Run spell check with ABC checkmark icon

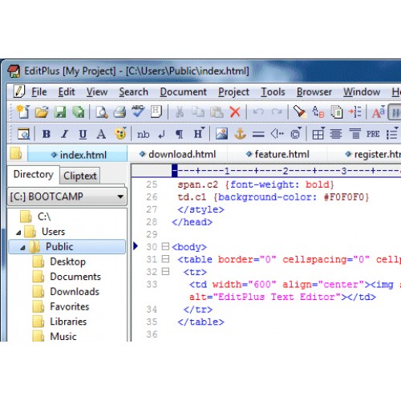click(138, 111)
